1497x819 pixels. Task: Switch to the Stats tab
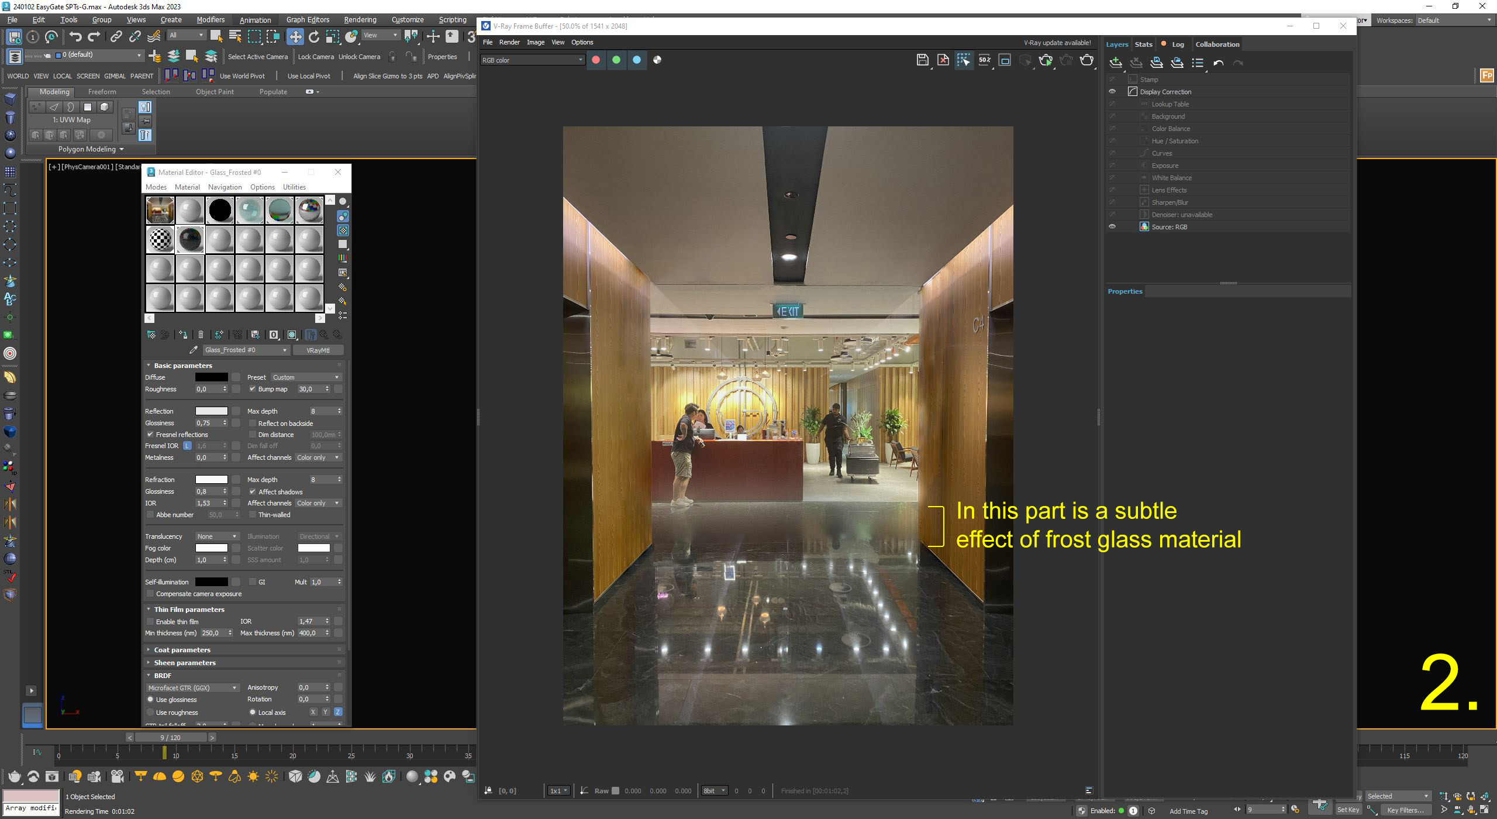pos(1143,44)
